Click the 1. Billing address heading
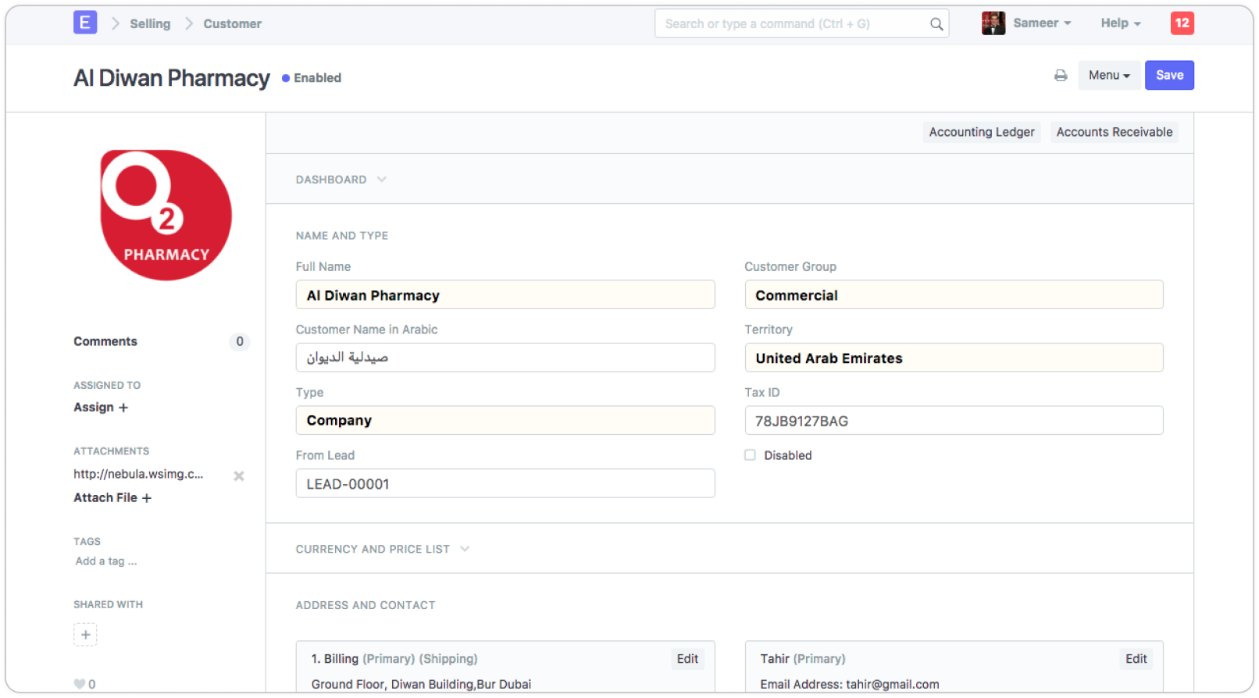 394,660
